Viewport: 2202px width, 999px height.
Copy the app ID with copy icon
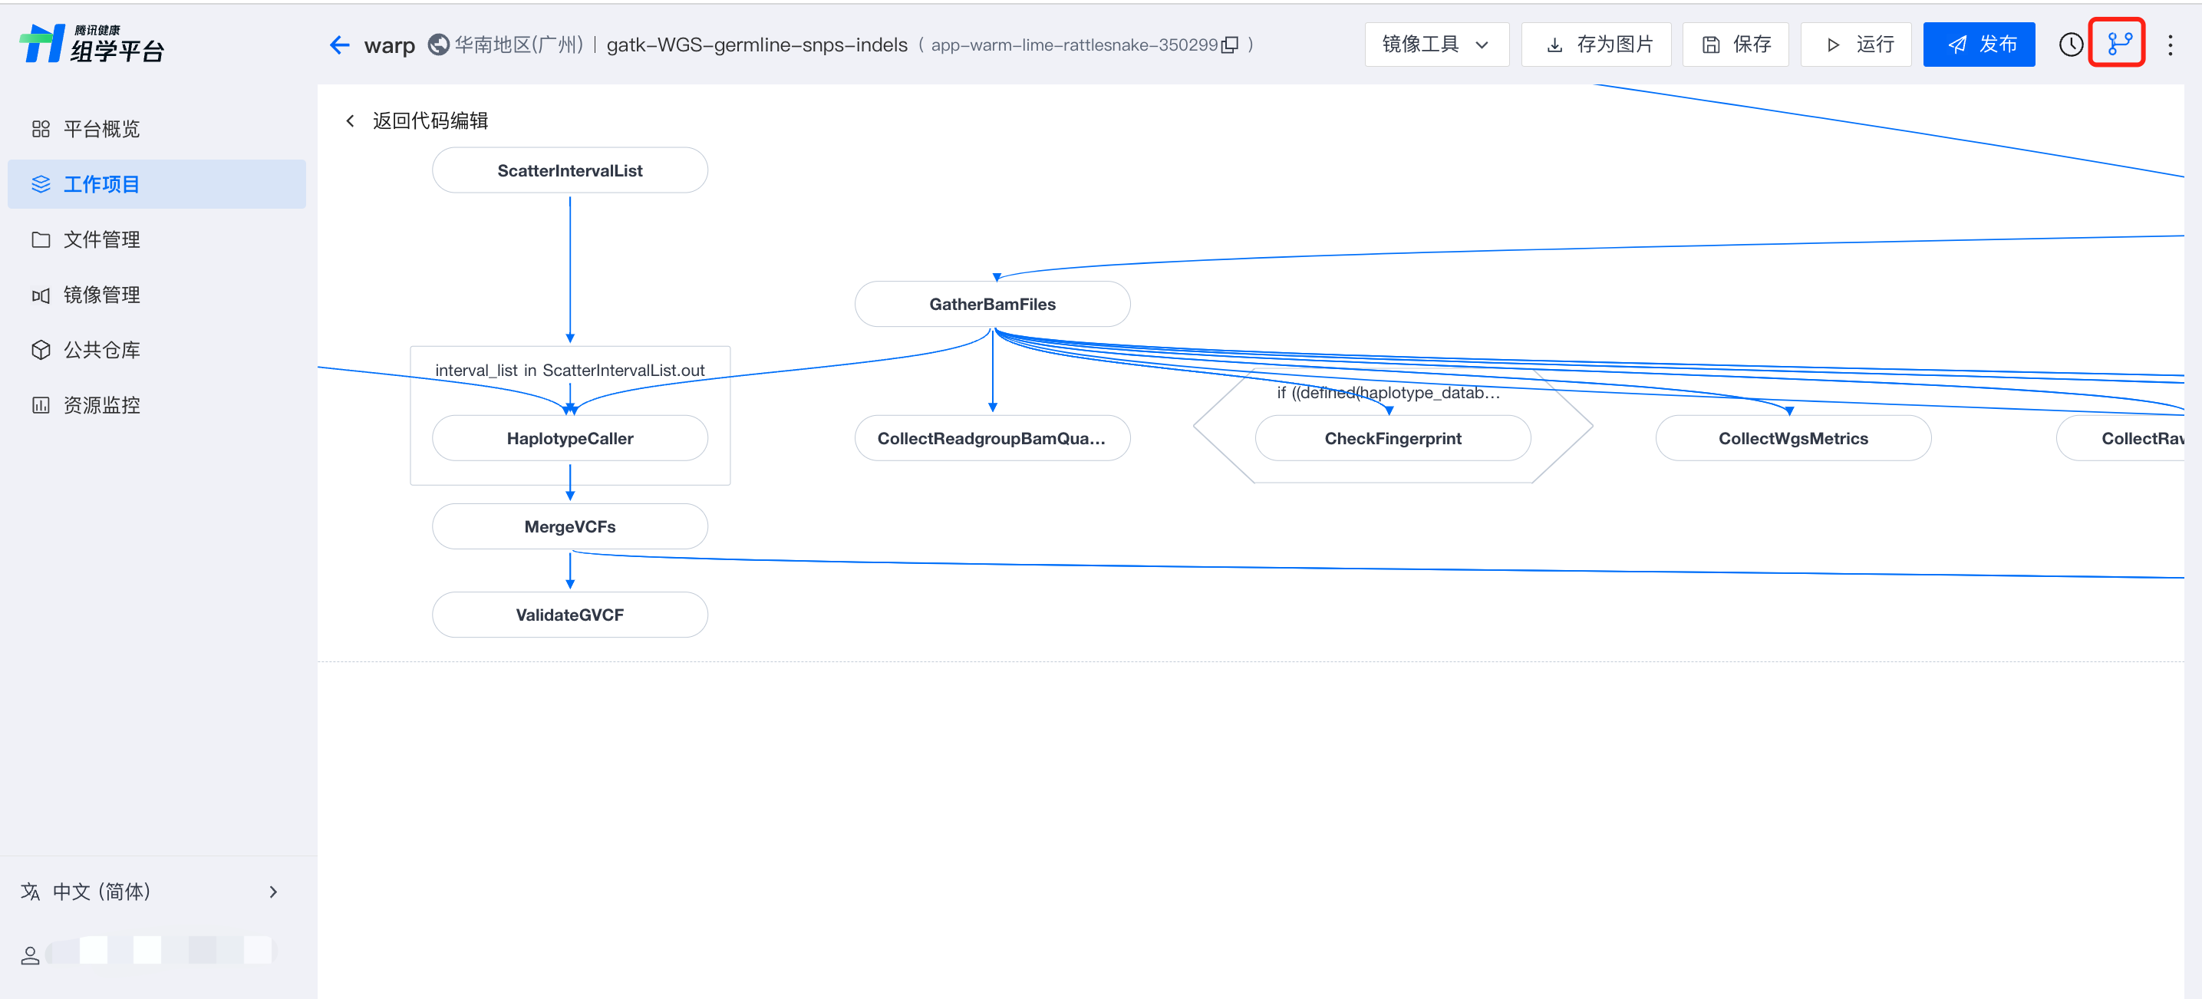1230,45
